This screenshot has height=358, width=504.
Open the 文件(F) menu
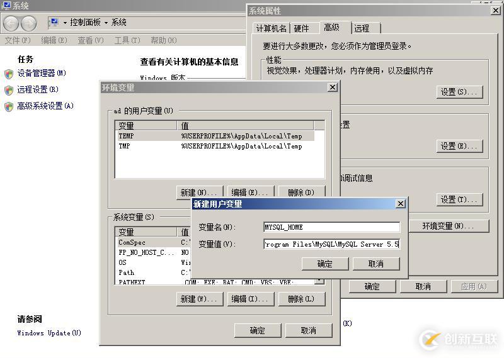pos(18,40)
